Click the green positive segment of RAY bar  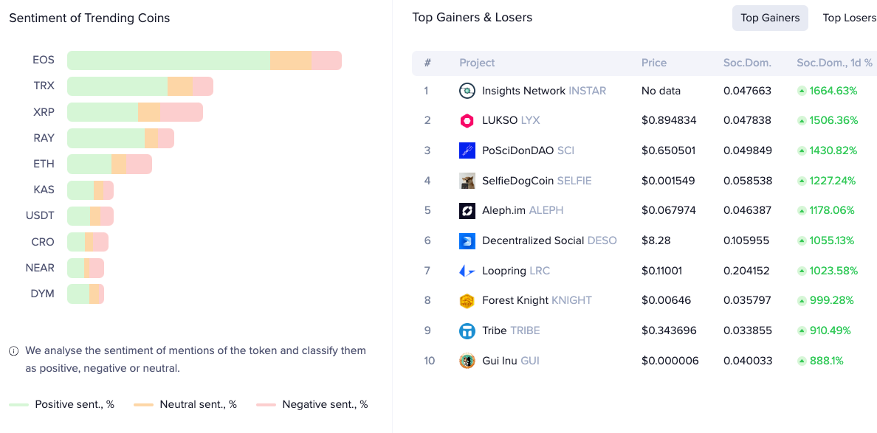click(106, 138)
